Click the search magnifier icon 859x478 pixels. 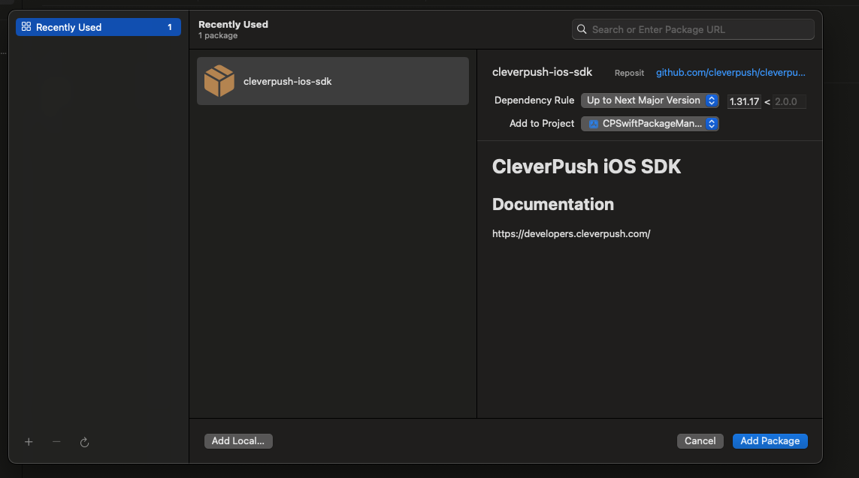click(582, 29)
